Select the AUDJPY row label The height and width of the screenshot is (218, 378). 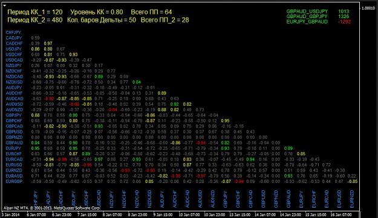14,88
